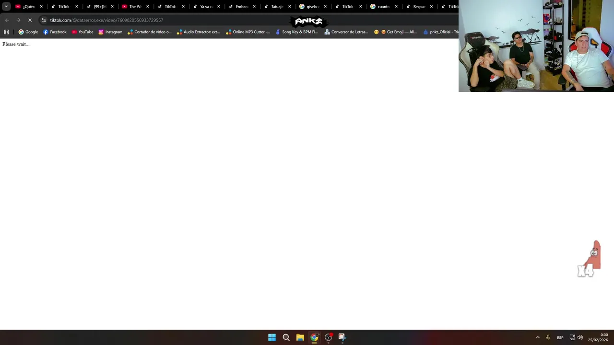Open the Instagram bookmark
The height and width of the screenshot is (345, 614).
(x=110, y=32)
